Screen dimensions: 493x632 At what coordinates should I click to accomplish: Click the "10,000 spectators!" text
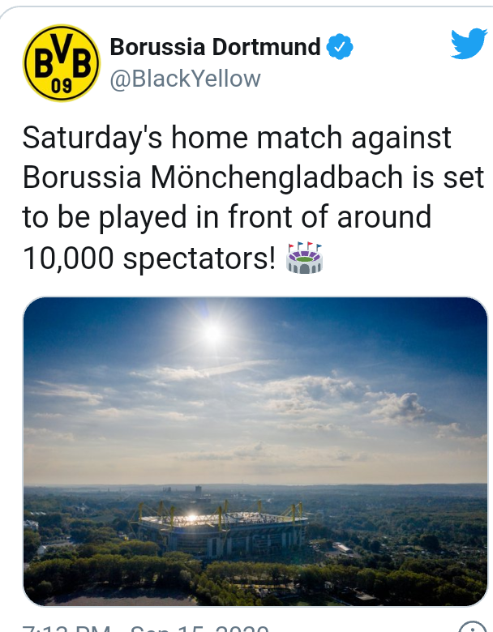click(151, 258)
